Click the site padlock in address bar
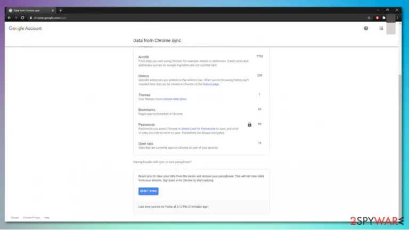The width and height of the screenshot is (409, 230). pyautogui.click(x=30, y=18)
